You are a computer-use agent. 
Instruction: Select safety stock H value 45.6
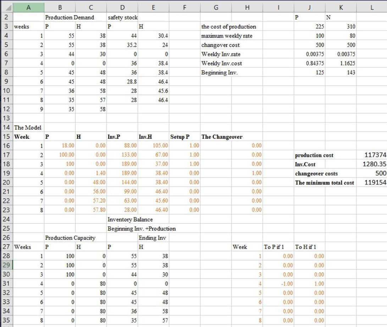pyautogui.click(x=153, y=91)
